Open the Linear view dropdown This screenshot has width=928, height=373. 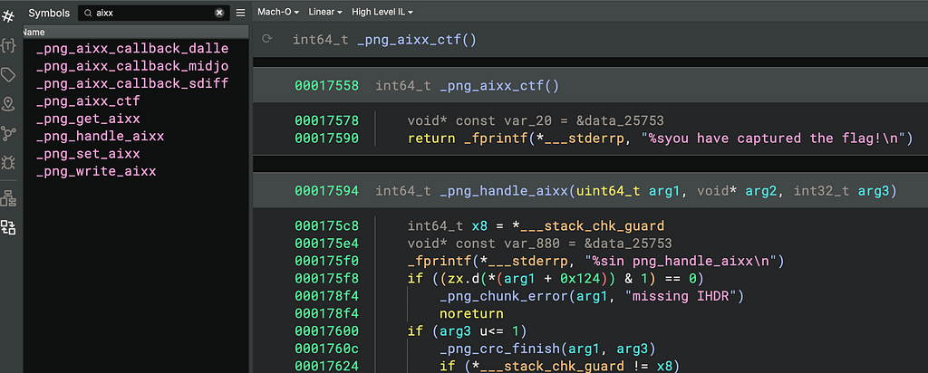pyautogui.click(x=325, y=12)
